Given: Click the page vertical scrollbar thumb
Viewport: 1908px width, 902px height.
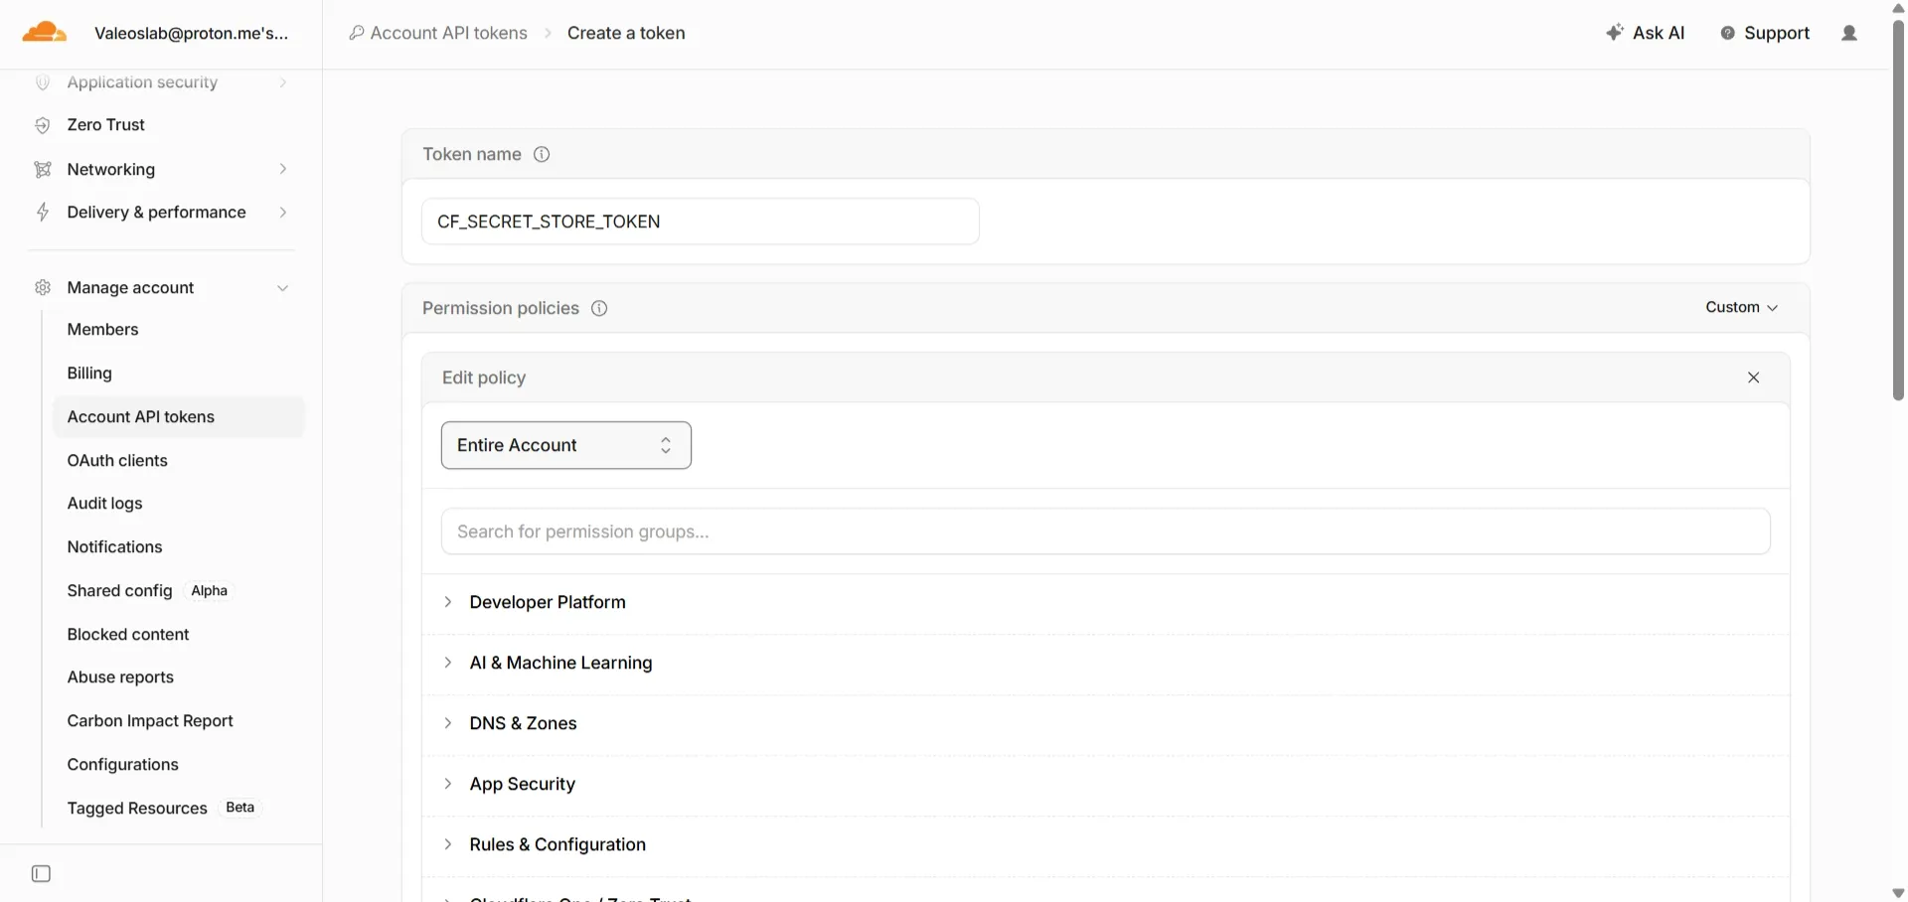Looking at the screenshot, I should [1898, 209].
